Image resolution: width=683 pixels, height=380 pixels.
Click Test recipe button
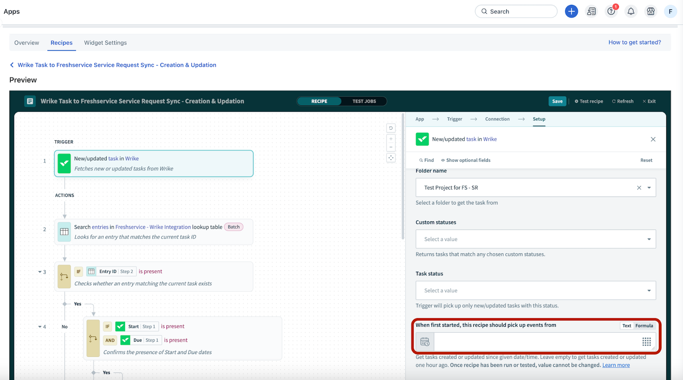click(589, 102)
